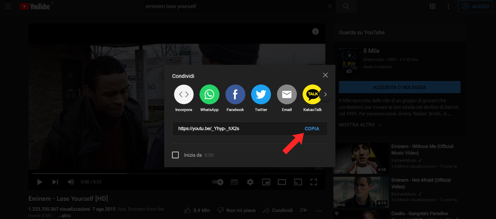496x219 pixels.
Task: Show more share options arrow
Action: click(326, 94)
